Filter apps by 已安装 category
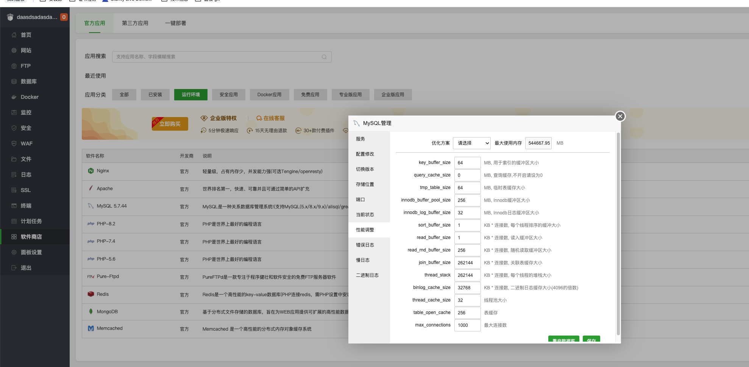This screenshot has height=367, width=749. point(155,95)
